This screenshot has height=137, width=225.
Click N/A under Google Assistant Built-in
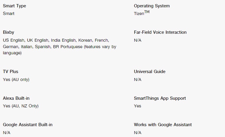point(6,133)
